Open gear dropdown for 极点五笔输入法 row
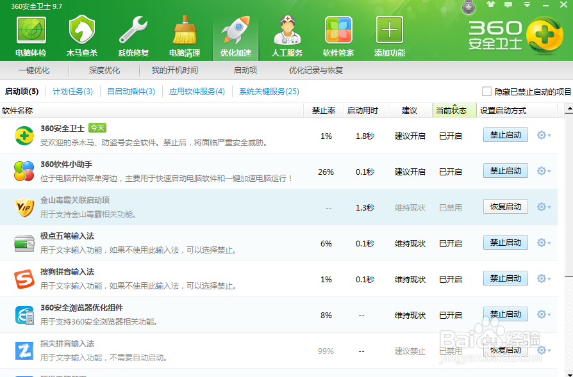The height and width of the screenshot is (377, 573). tap(544, 243)
